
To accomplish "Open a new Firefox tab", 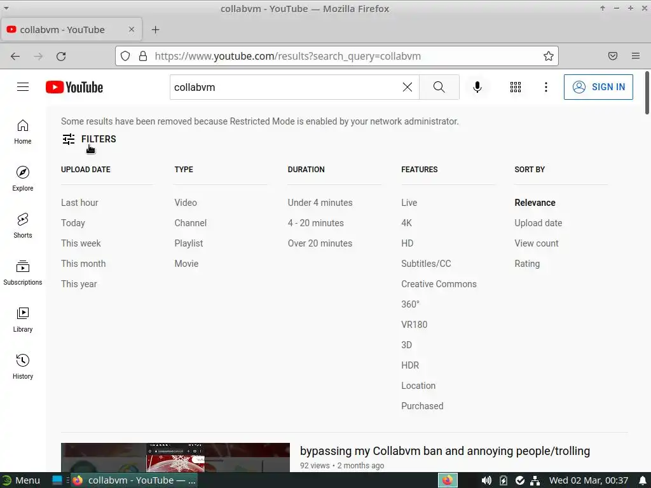I will pos(155,29).
